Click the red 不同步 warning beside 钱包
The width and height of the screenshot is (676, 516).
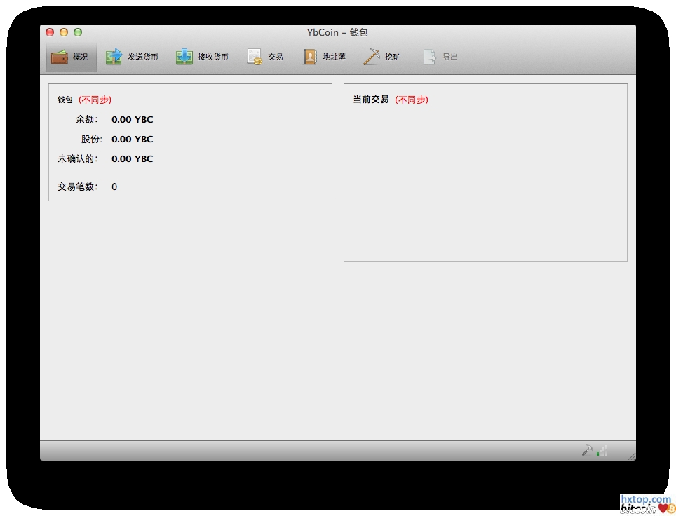tap(95, 100)
